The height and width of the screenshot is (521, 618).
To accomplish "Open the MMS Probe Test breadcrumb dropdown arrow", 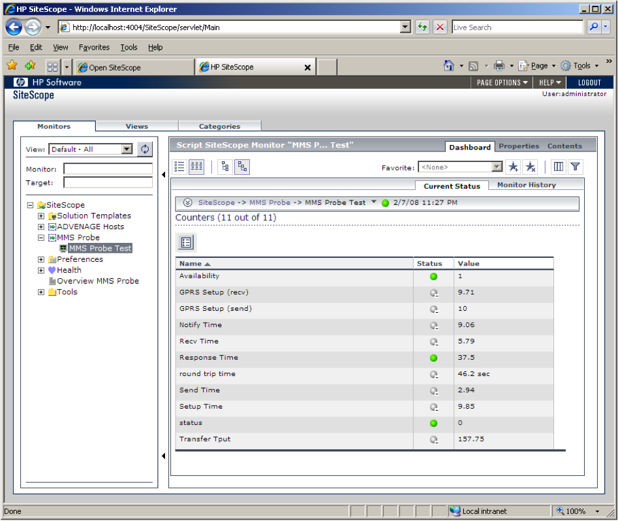I will [x=374, y=202].
